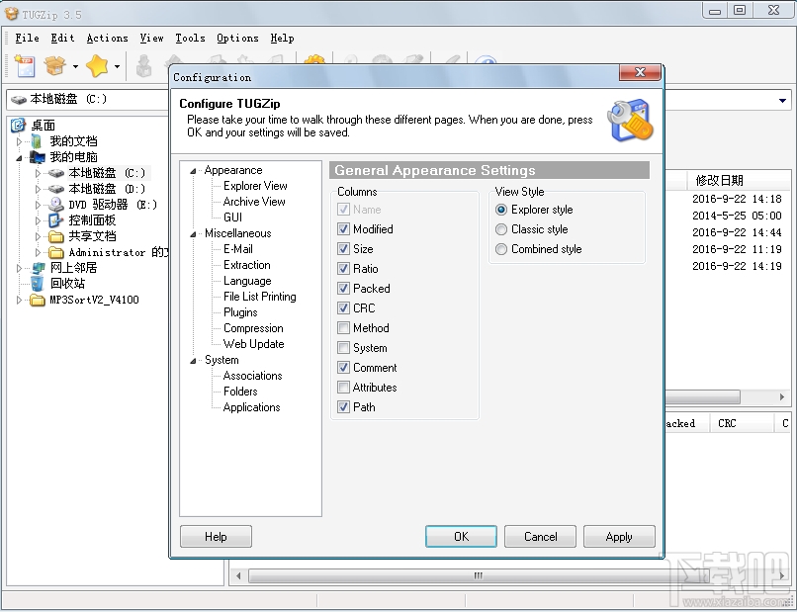Screen dimensions: 797x612
Task: Select the My Computer (我的电脑) icon
Action: [38, 156]
